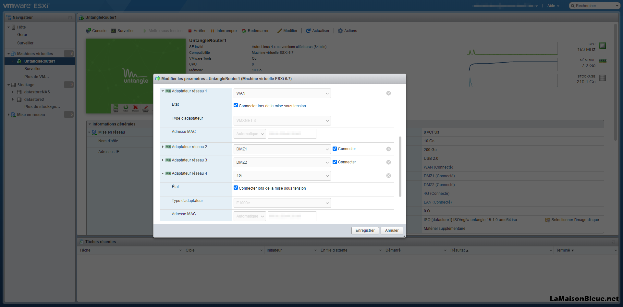Click adapter 1 MAC address field
The height and width of the screenshot is (307, 623).
tap(292, 134)
